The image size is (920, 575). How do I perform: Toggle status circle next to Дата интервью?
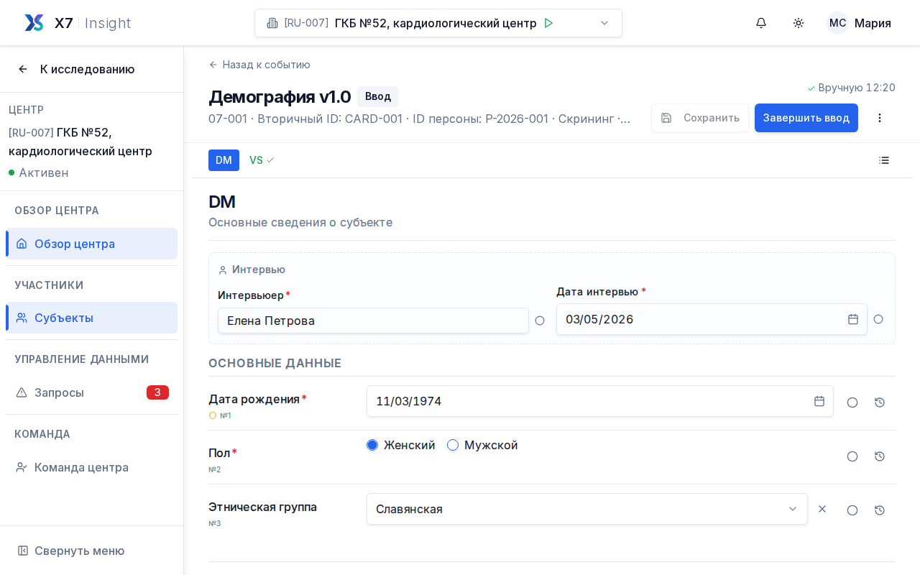[x=878, y=319]
